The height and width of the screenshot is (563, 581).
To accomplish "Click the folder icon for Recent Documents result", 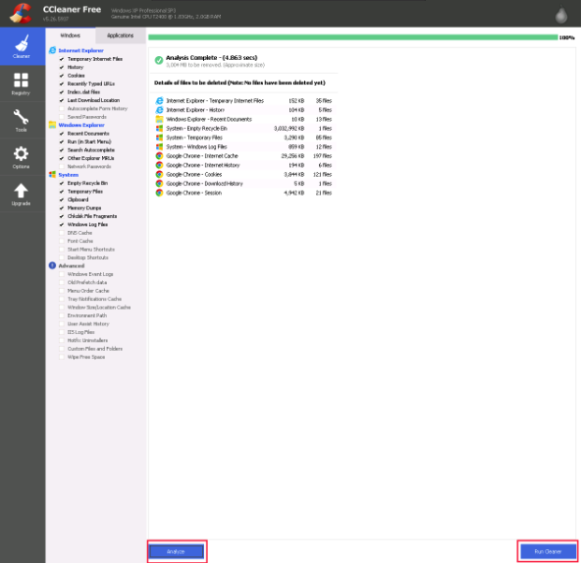I will click(159, 119).
